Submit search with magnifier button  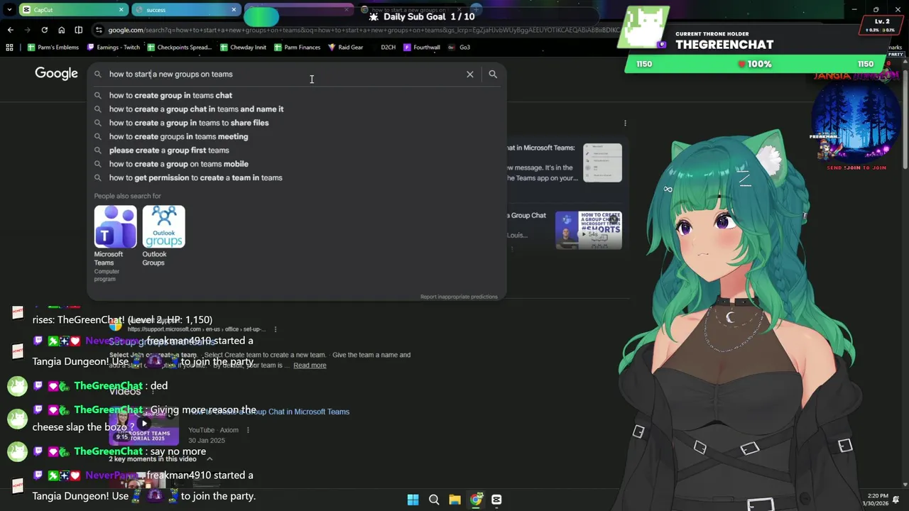click(493, 74)
